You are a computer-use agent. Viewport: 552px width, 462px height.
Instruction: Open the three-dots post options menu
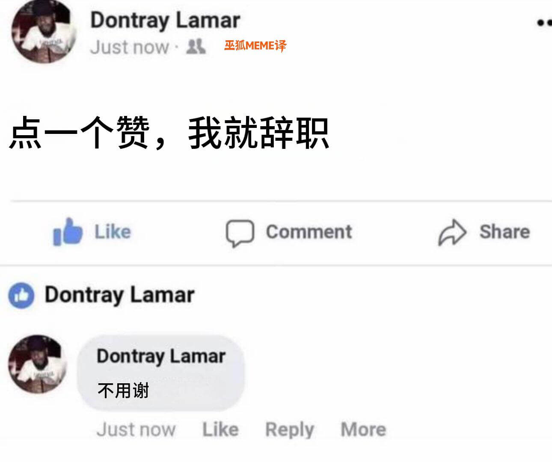544,22
